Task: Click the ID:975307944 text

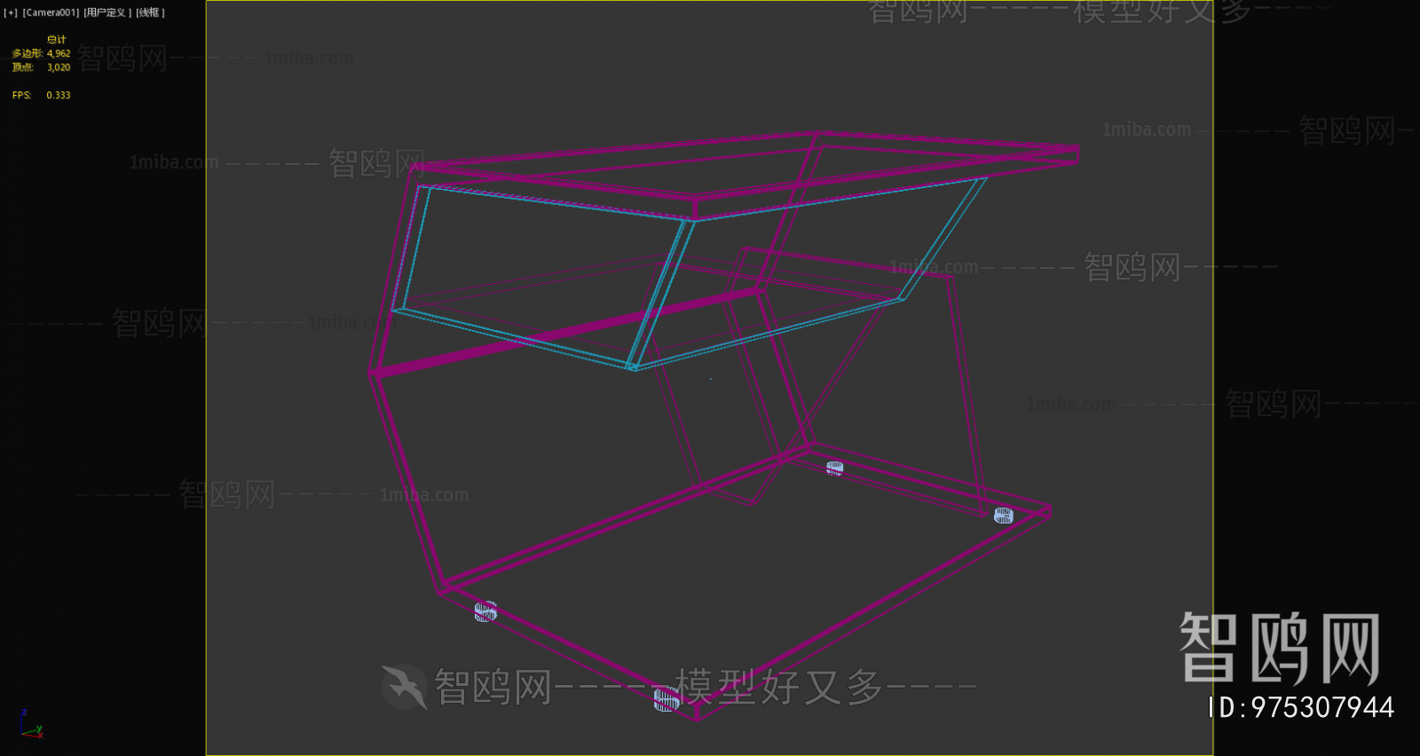Action: tap(1301, 707)
